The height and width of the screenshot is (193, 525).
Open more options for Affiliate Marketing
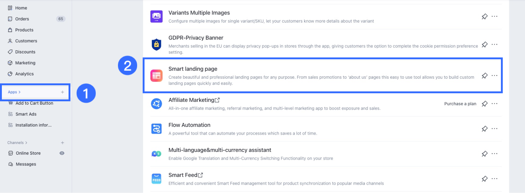[494, 104]
